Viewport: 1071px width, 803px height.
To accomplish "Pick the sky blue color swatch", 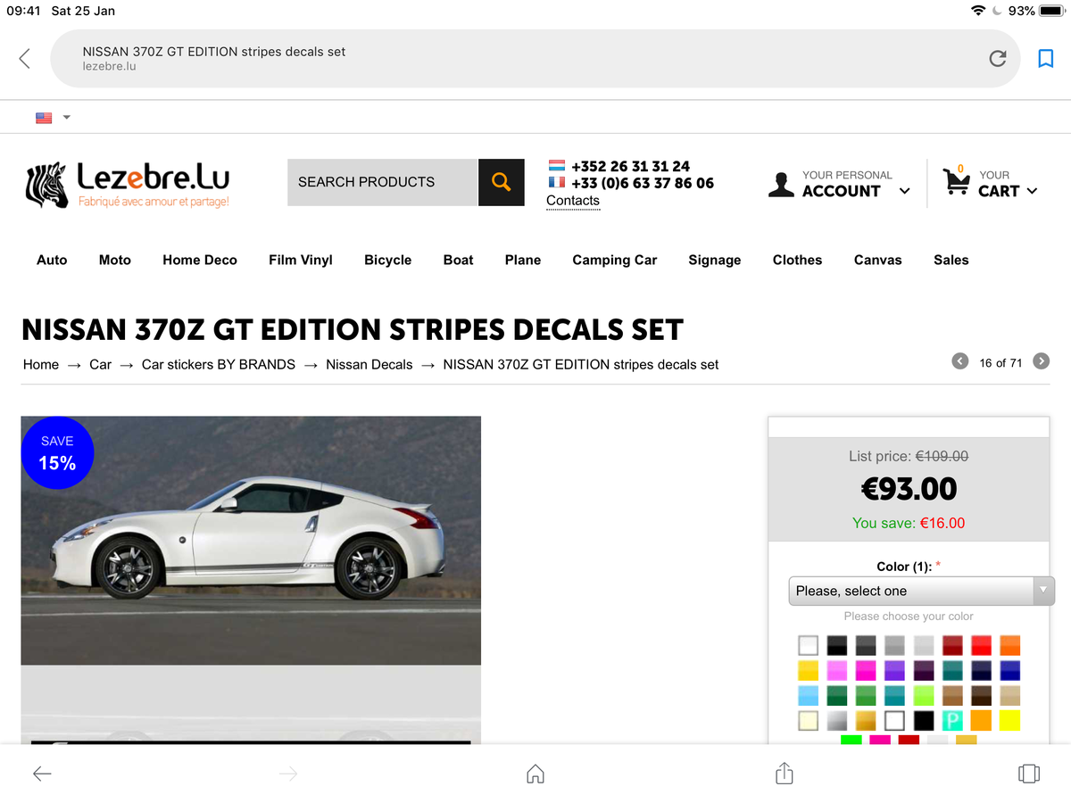I will (x=809, y=695).
